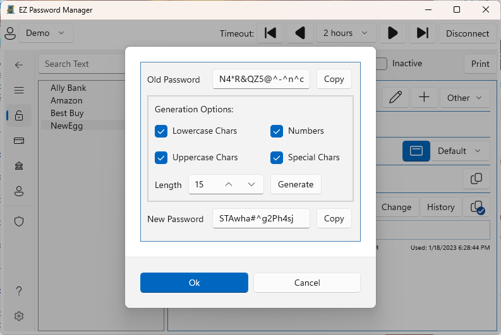Open the settings gear icon

pyautogui.click(x=19, y=315)
